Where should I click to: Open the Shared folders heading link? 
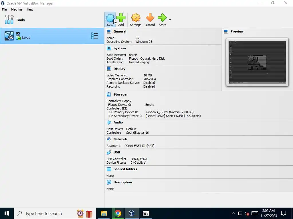(125, 169)
